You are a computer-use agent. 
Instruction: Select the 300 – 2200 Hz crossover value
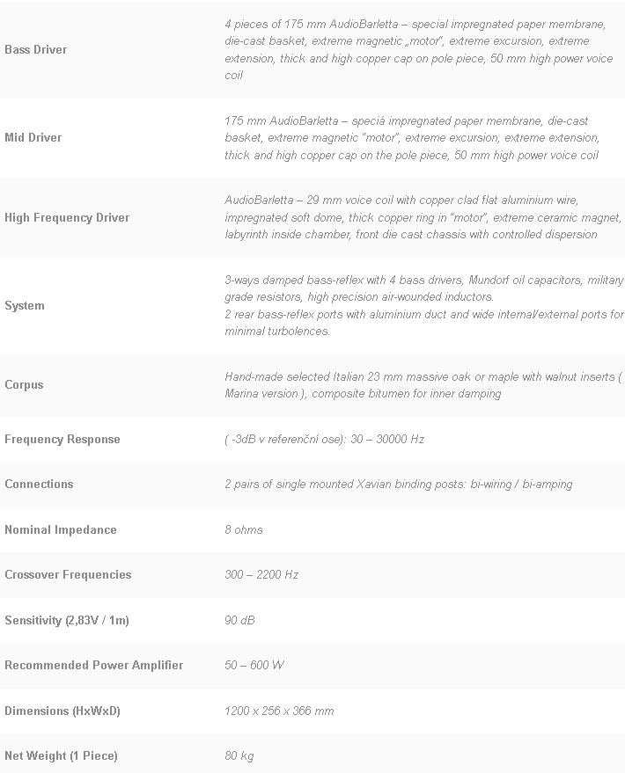[x=261, y=575]
